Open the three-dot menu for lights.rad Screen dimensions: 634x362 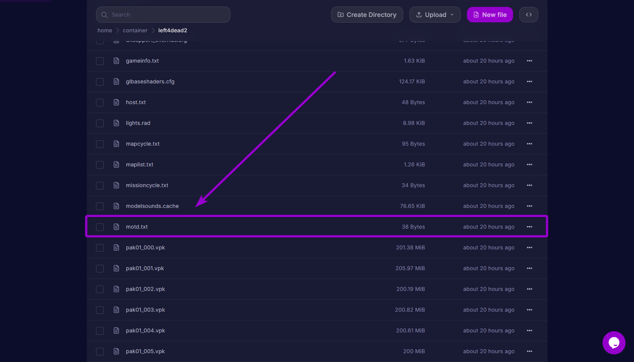(530, 123)
